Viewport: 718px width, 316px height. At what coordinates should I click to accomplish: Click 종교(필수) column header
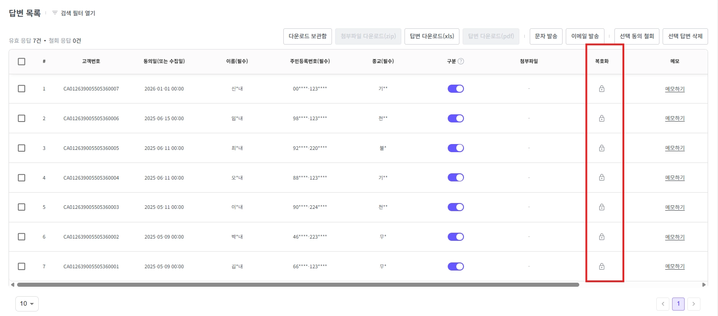point(383,61)
